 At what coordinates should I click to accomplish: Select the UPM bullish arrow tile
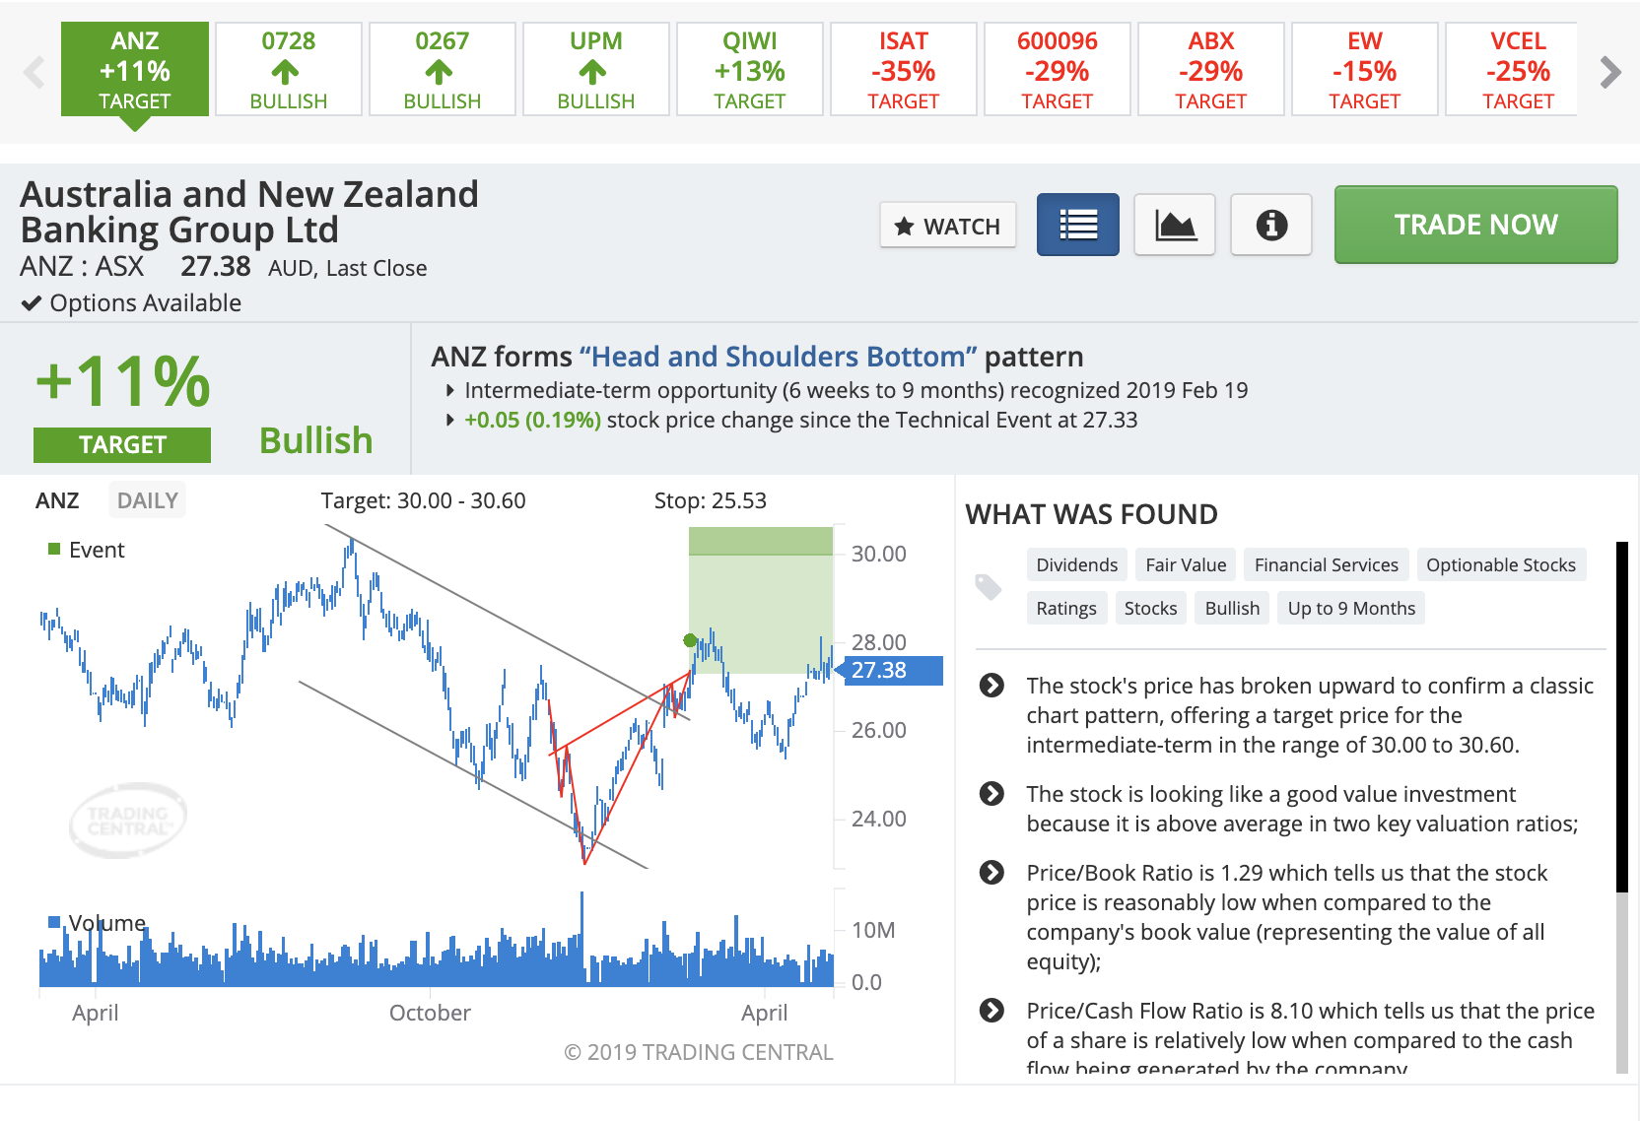click(596, 69)
